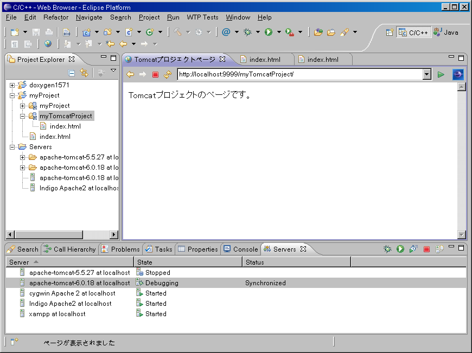Click the red Stop server icon
The image size is (472, 353).
pos(426,249)
